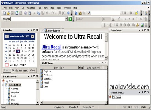Click the Save disk toolbar icon
This screenshot has height=110, width=151.
[x=12, y=13]
